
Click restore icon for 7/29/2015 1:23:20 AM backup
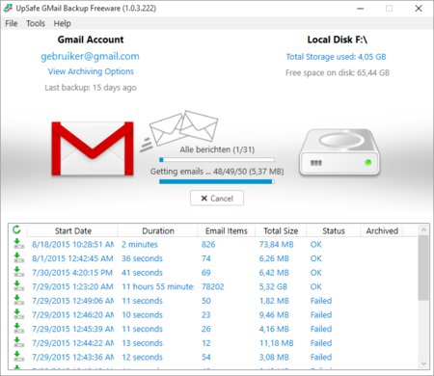tap(18, 286)
